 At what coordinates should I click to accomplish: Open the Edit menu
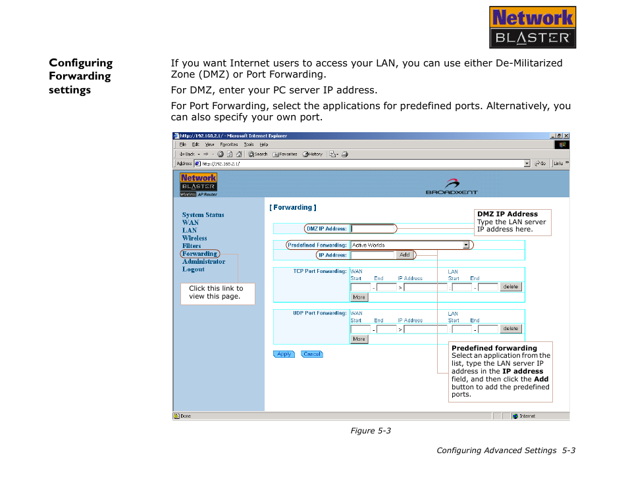click(196, 145)
